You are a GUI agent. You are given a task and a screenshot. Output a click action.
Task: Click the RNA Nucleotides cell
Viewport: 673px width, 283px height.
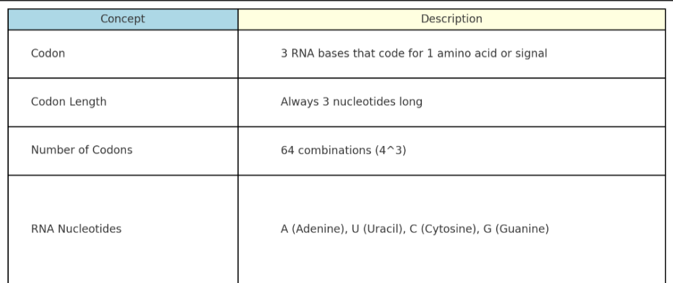76,229
